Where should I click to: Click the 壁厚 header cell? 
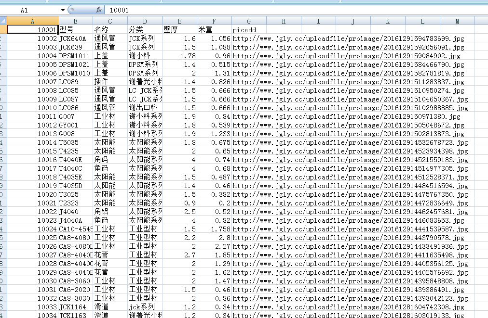[x=179, y=29]
